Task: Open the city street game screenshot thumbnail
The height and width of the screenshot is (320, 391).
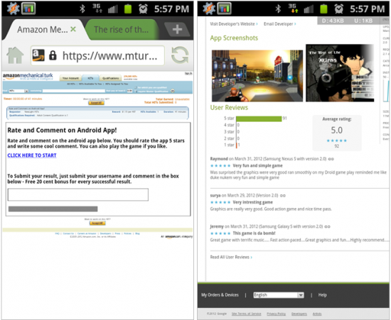Action: click(x=257, y=76)
